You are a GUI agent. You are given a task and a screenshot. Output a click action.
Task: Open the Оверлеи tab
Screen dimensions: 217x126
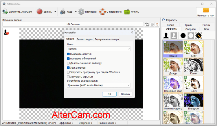190,29
